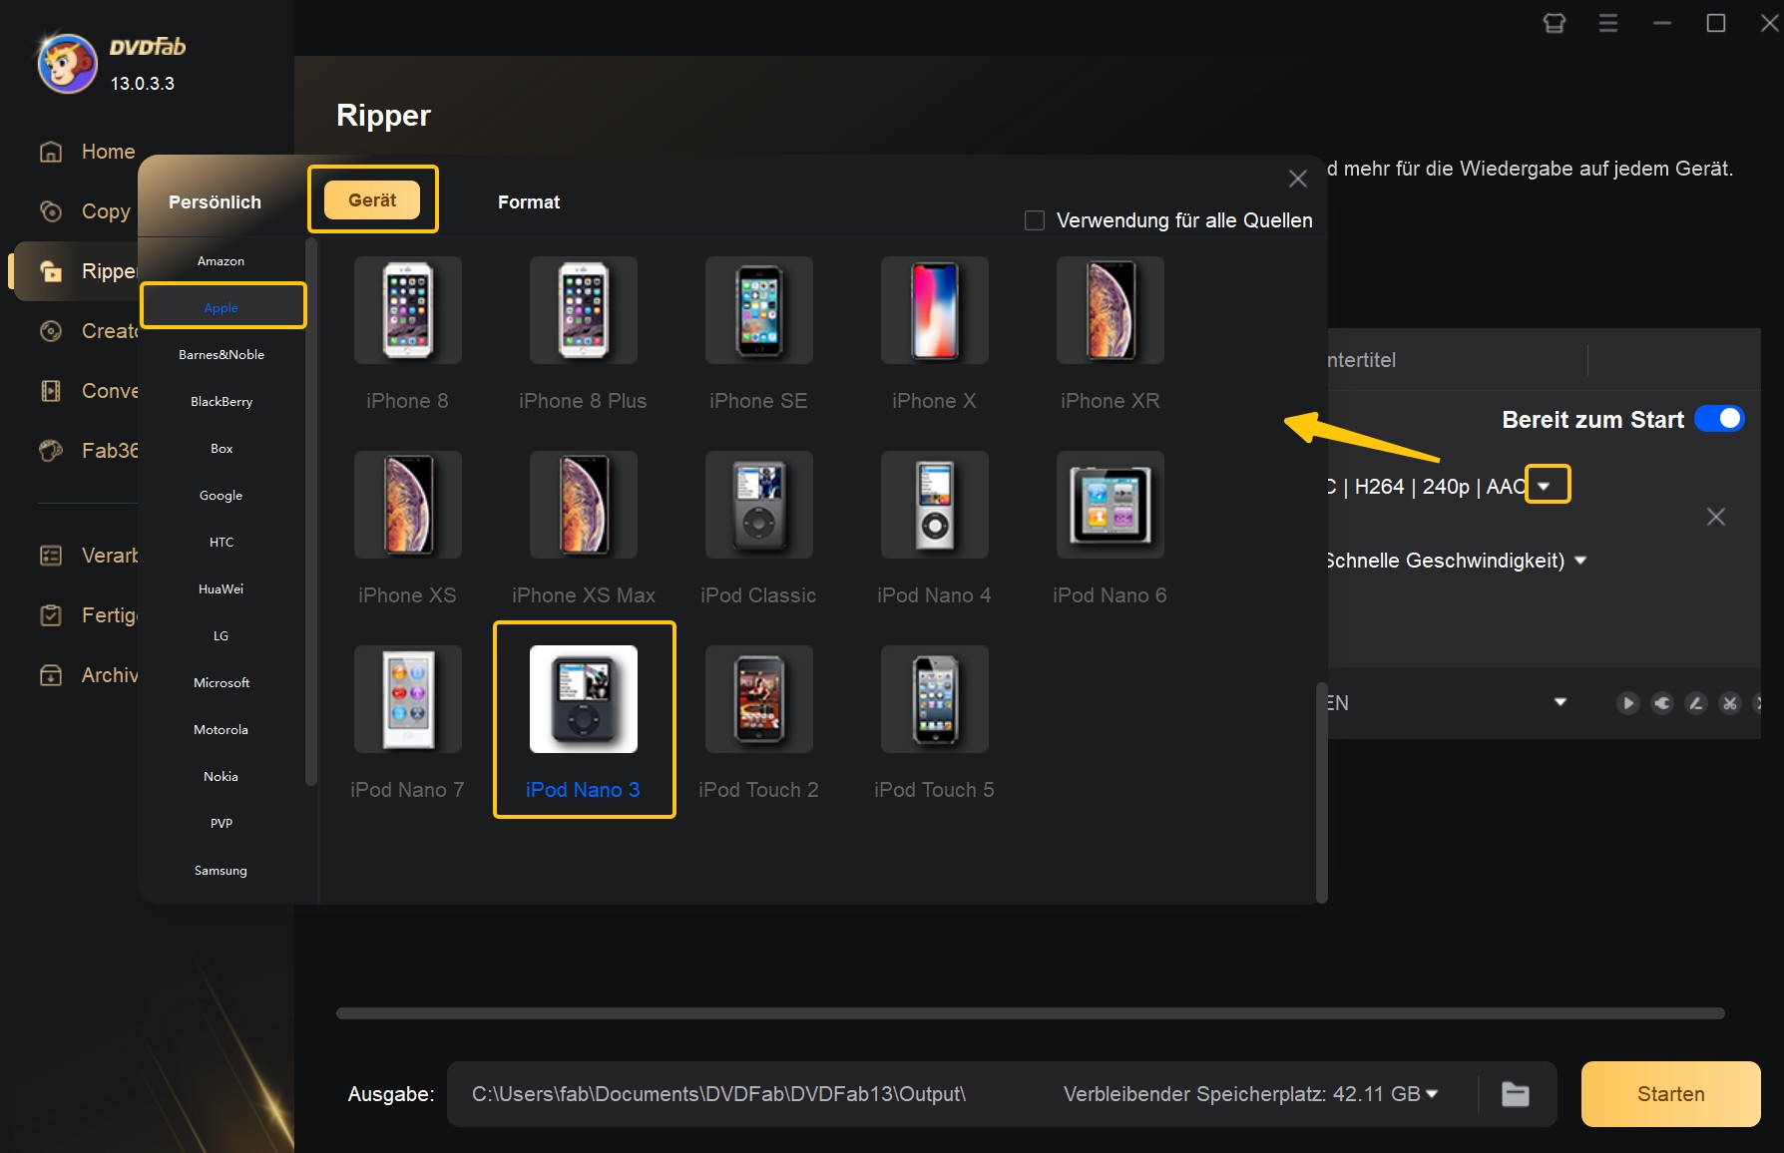Open the Fab365 sidebar icon

click(x=51, y=451)
